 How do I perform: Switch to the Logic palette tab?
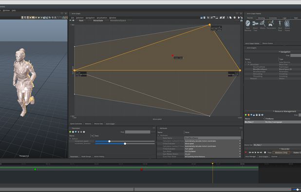(x=284, y=18)
